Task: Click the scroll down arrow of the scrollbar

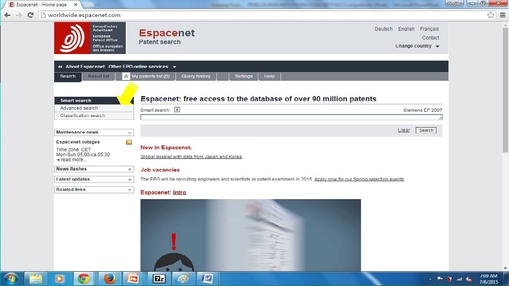Action: [505, 269]
